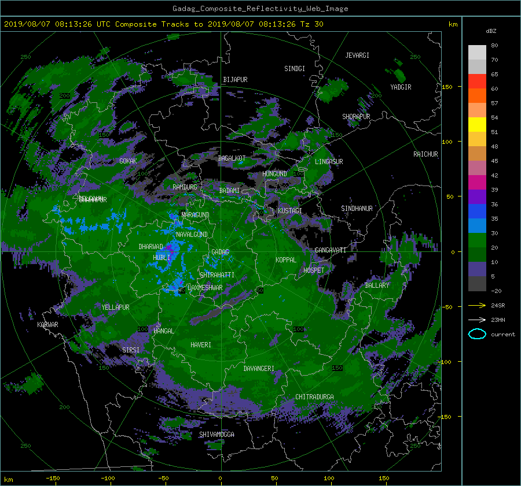
Task: Click the 100 tick on bottom axis
Action: (x=329, y=478)
